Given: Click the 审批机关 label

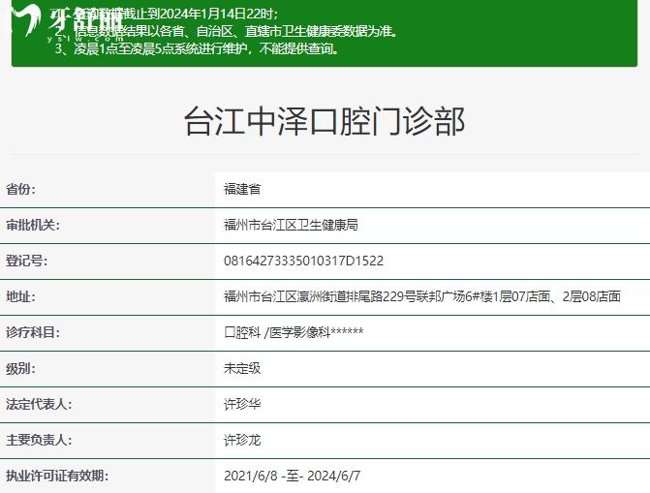Looking at the screenshot, I should click(33, 225).
